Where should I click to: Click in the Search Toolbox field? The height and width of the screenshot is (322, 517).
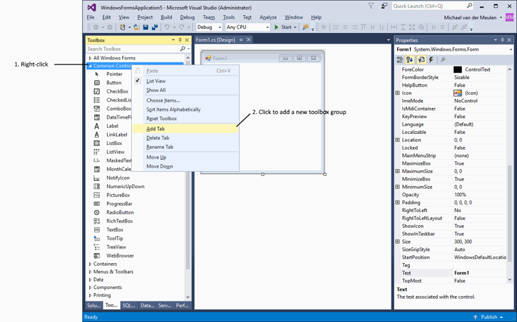pyautogui.click(x=133, y=49)
